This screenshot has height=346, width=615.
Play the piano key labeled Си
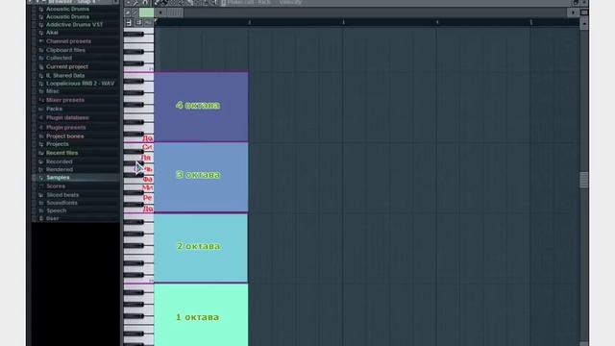click(x=147, y=147)
